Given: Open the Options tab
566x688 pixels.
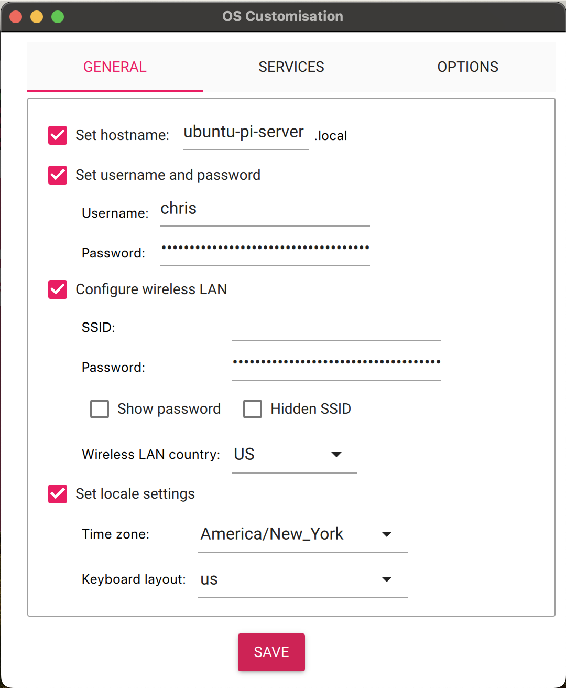Looking at the screenshot, I should pos(467,67).
